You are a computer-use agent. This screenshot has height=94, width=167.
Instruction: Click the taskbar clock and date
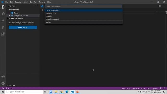click(x=158, y=92)
